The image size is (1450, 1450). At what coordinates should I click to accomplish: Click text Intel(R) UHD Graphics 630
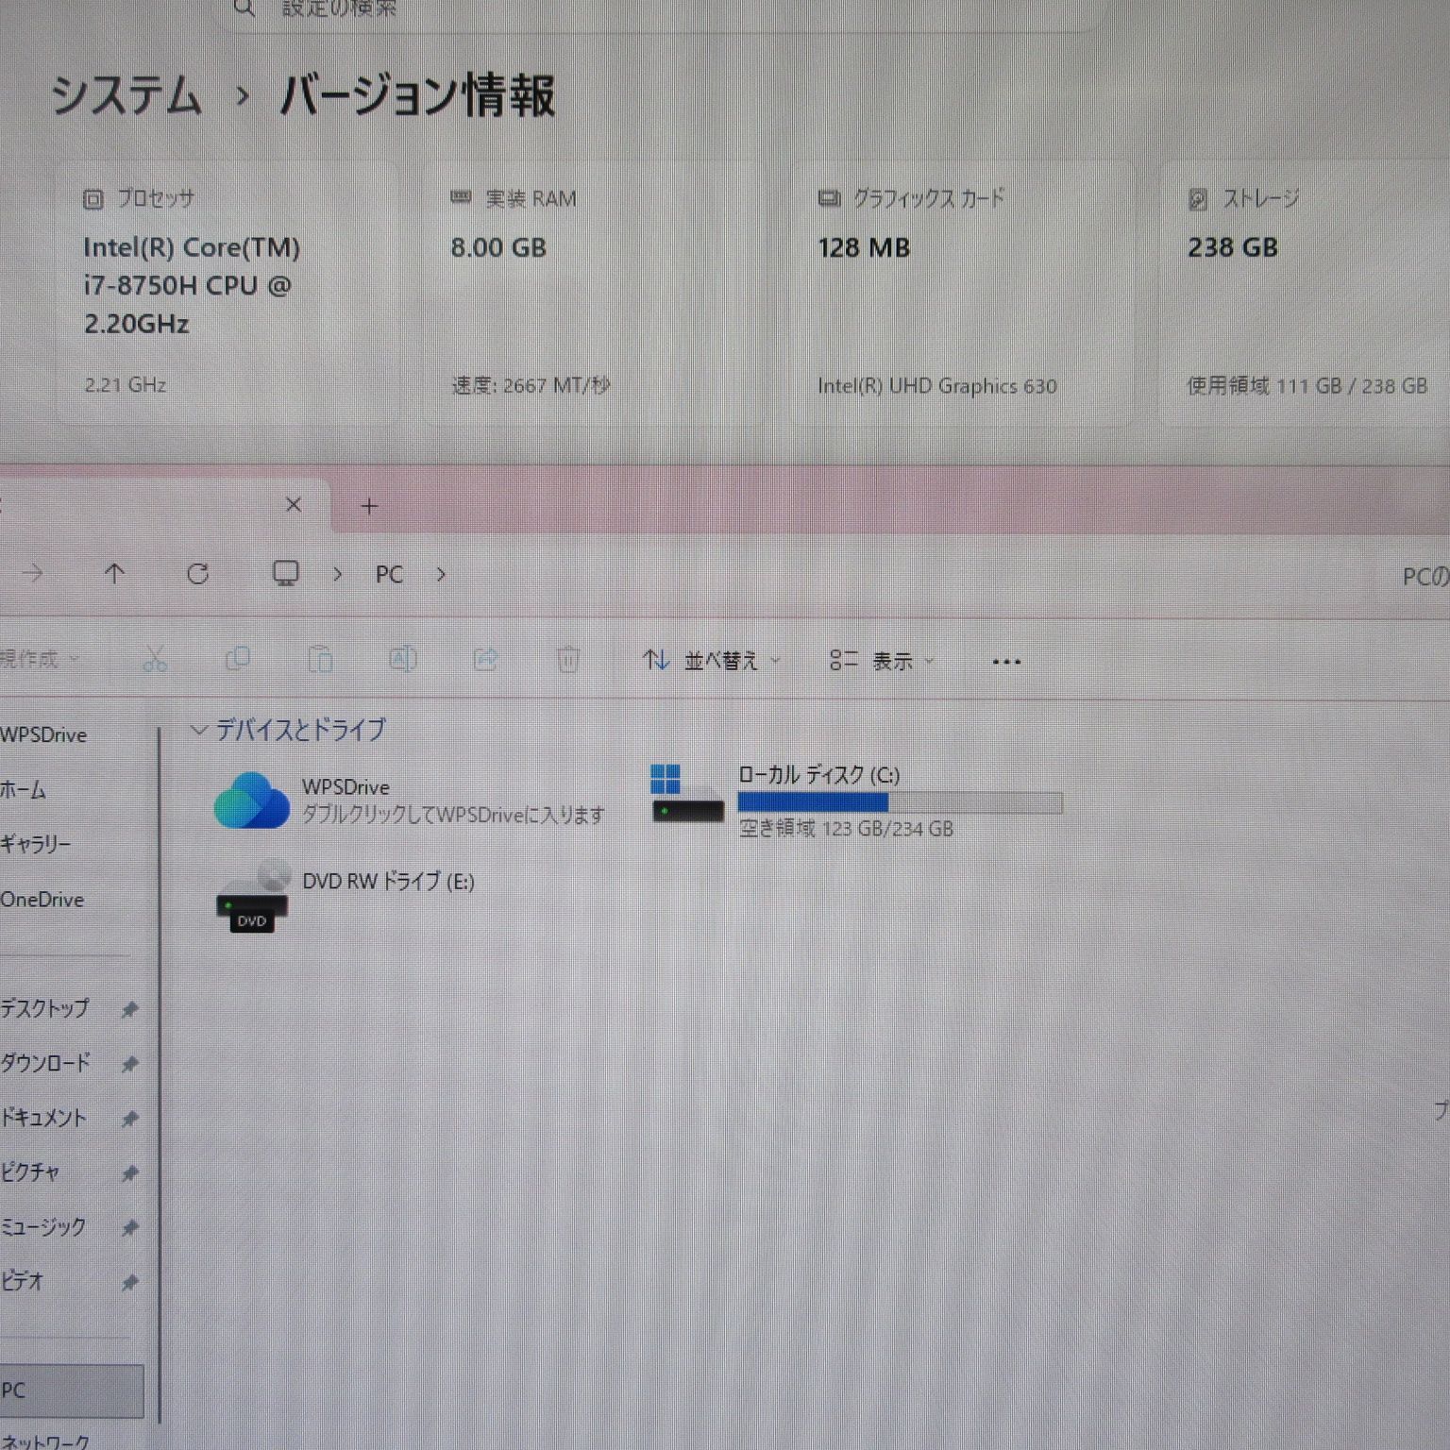(x=937, y=385)
